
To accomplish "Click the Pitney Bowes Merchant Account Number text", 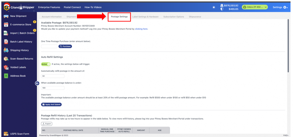I will 68,26.
